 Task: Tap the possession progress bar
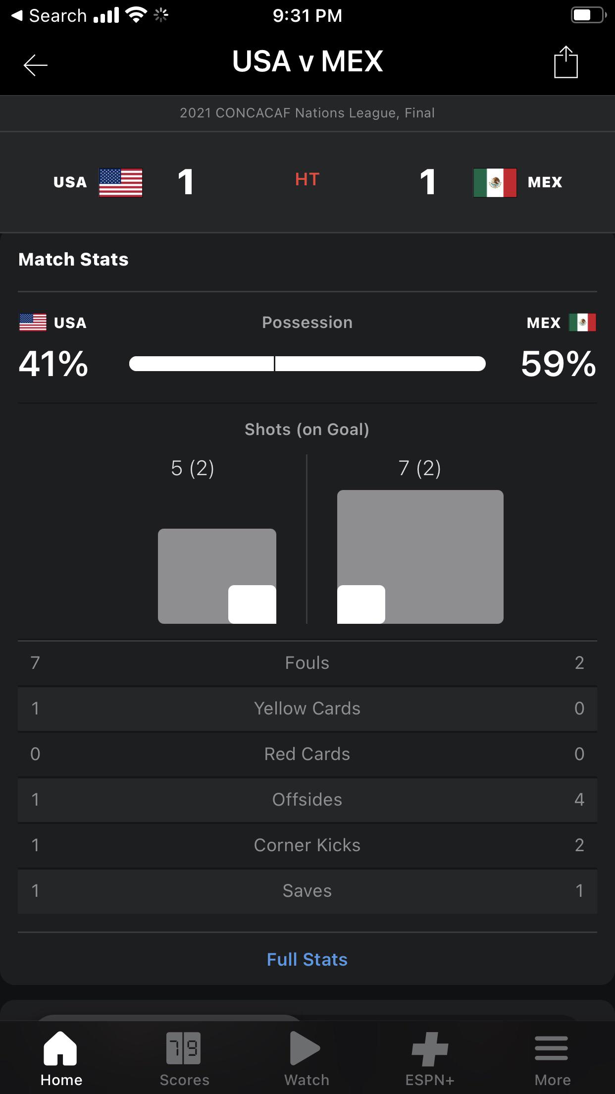(307, 364)
